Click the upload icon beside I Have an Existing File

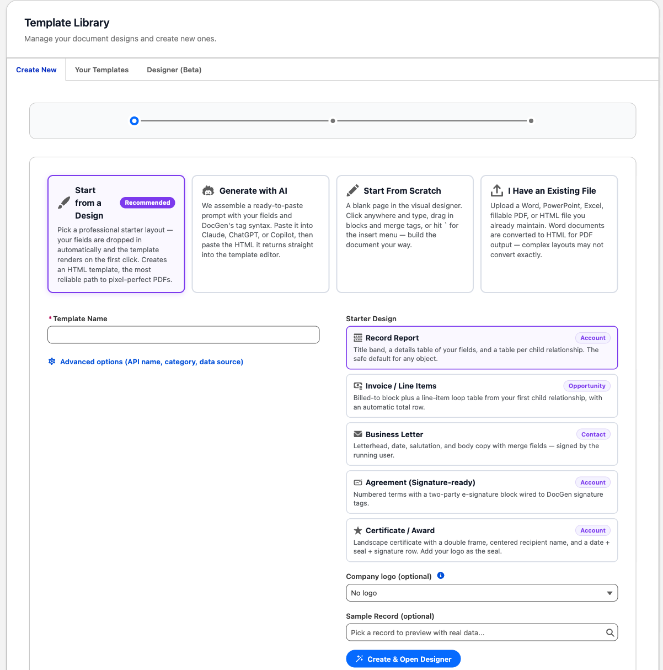click(497, 190)
